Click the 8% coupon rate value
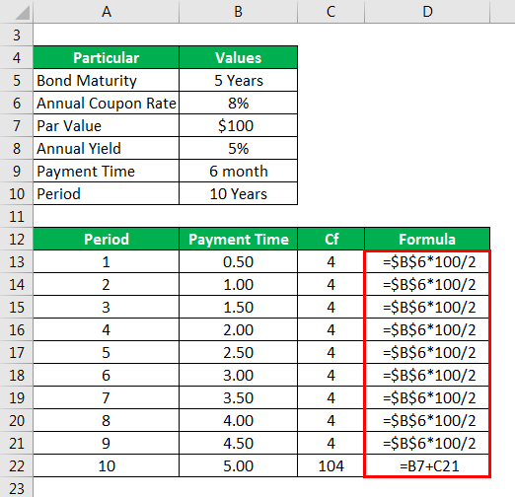This screenshot has width=515, height=497. pyautogui.click(x=238, y=103)
